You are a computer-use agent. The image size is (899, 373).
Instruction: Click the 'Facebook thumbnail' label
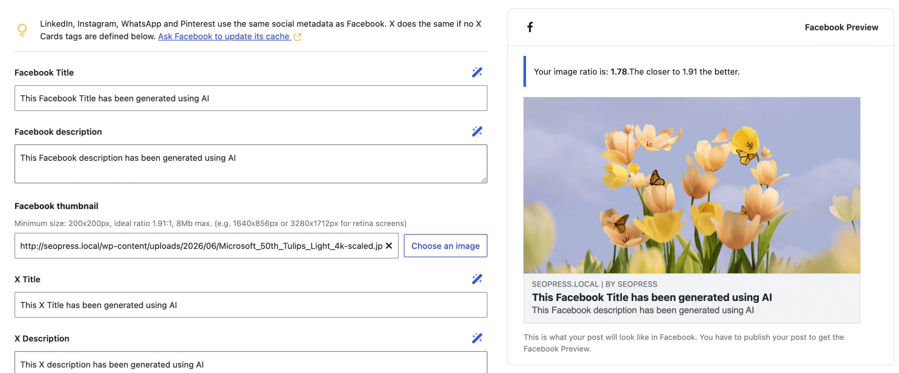point(56,206)
